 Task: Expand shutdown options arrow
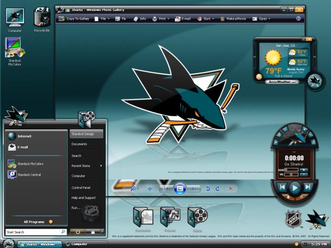click(102, 232)
